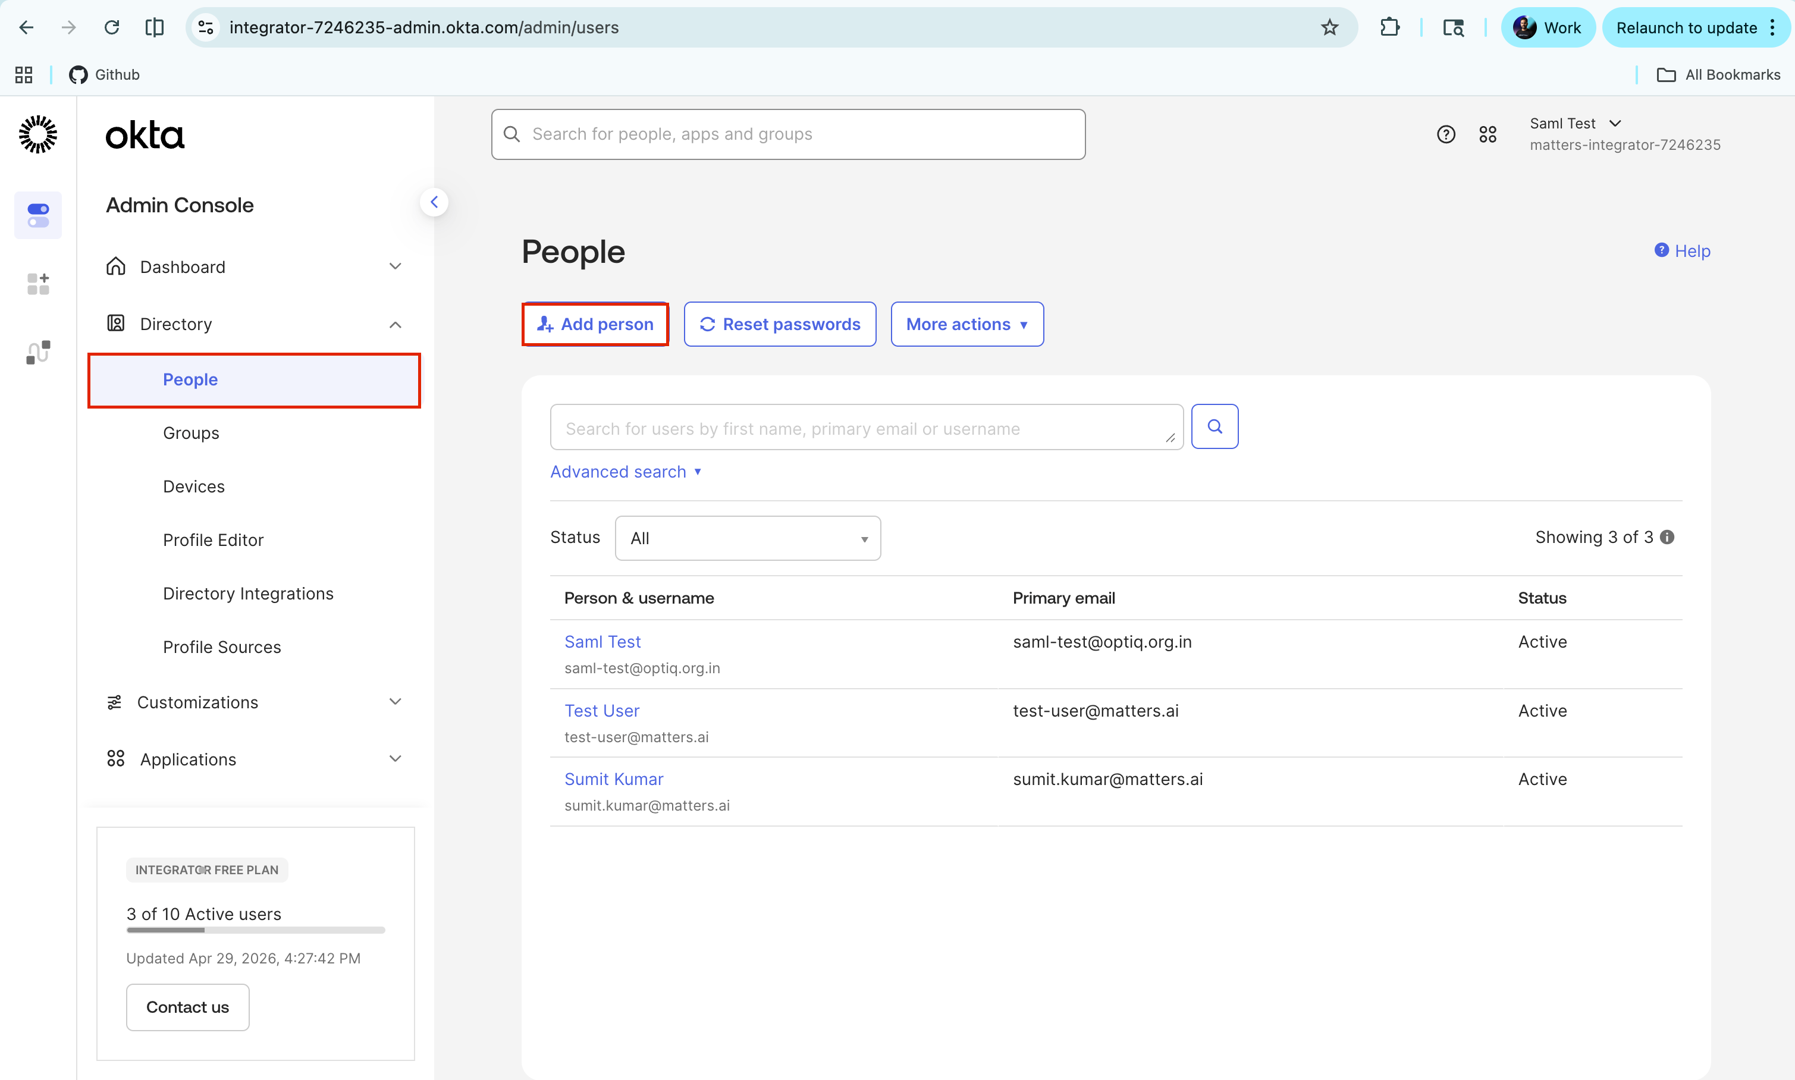Screen dimensions: 1795x1080
Task: Go back with the browser back arrow
Action: click(x=26, y=28)
